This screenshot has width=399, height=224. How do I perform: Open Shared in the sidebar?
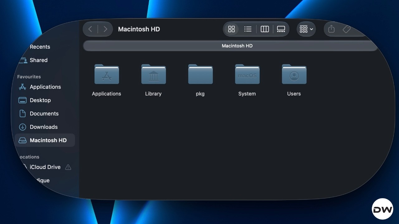pyautogui.click(x=39, y=60)
